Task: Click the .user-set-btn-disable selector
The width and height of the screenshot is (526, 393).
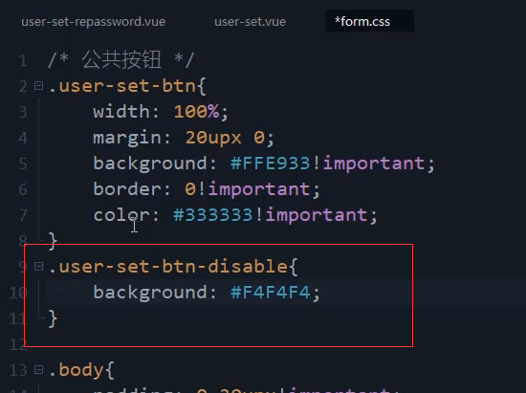Action: (x=168, y=267)
